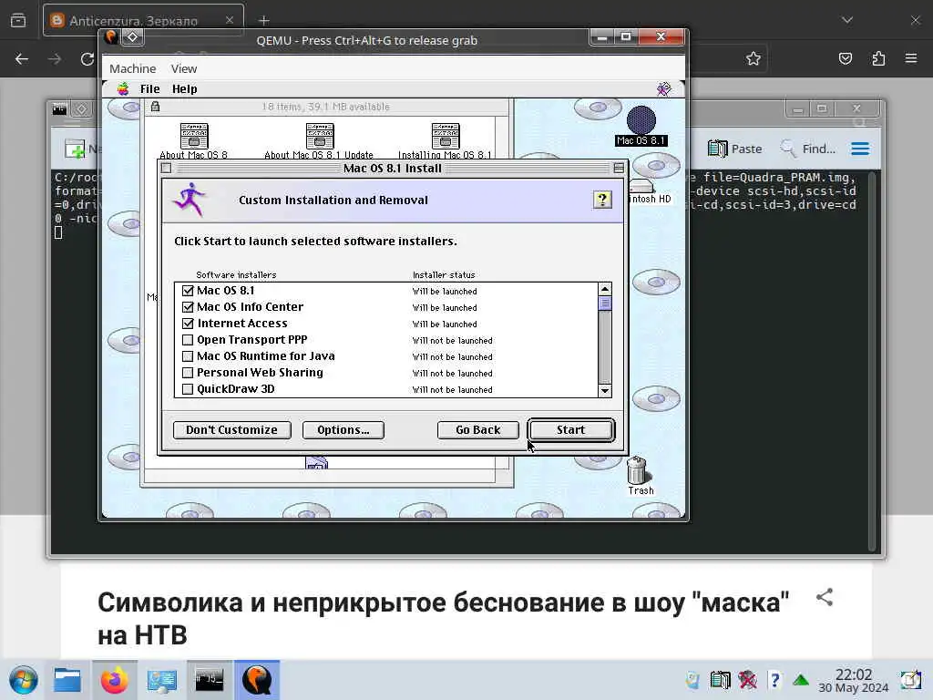Click the application menu icon in Mac menu bar

click(663, 88)
